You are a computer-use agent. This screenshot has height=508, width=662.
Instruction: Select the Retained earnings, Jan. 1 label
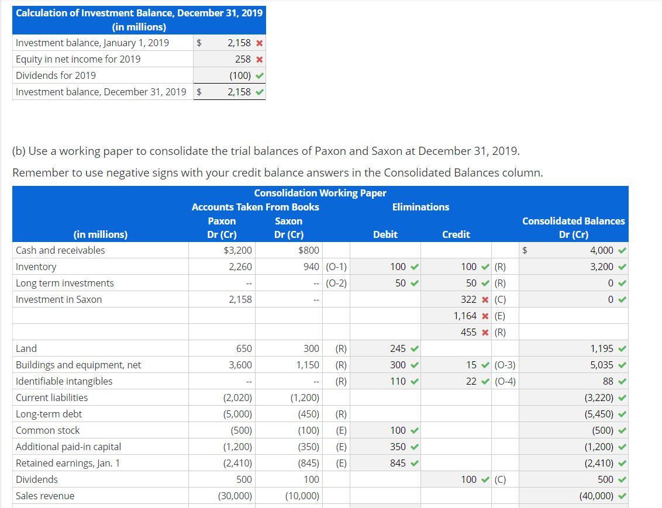pos(68,464)
